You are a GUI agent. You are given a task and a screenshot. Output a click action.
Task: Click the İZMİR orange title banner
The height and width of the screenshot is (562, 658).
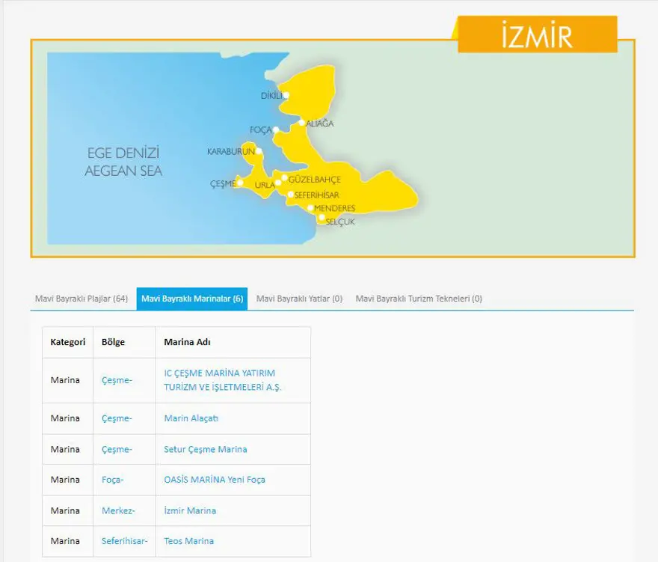click(x=537, y=35)
